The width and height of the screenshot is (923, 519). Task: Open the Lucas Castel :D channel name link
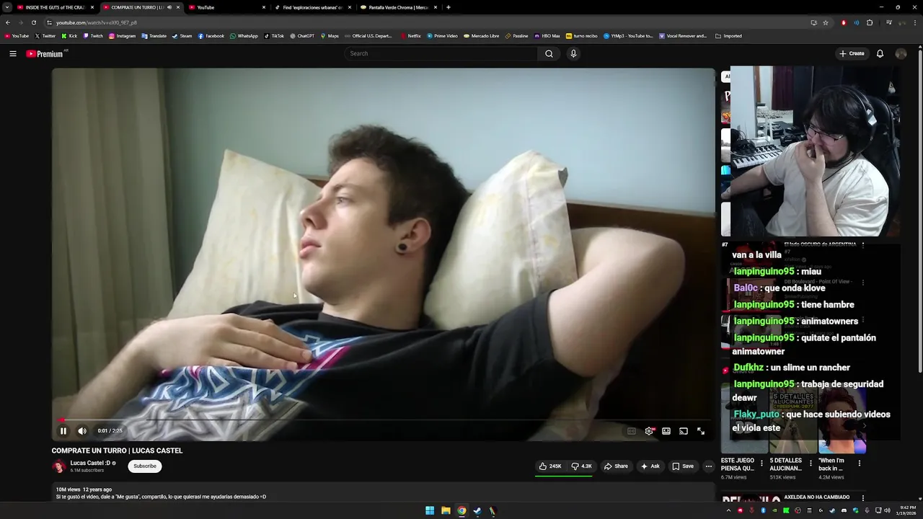(x=90, y=463)
